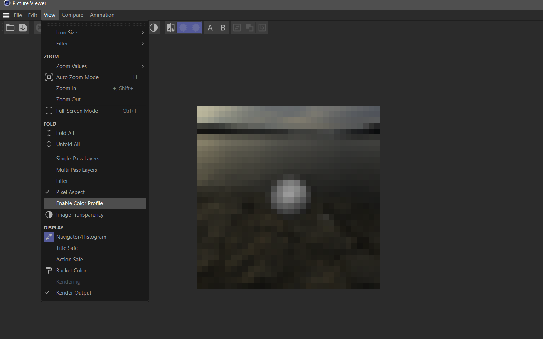Open the Compare menu
Image resolution: width=543 pixels, height=339 pixels.
click(72, 15)
